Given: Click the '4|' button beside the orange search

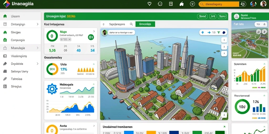Looking at the screenshot, I should click(242, 4).
